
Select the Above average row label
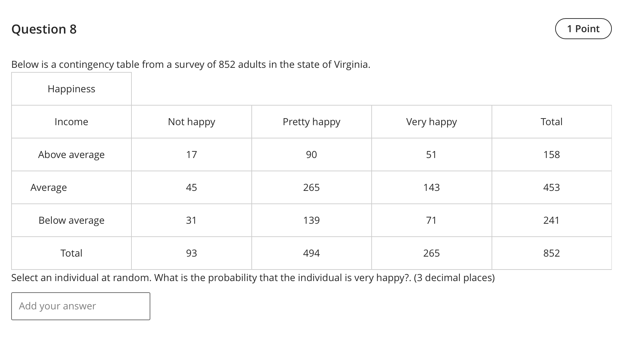click(x=71, y=155)
